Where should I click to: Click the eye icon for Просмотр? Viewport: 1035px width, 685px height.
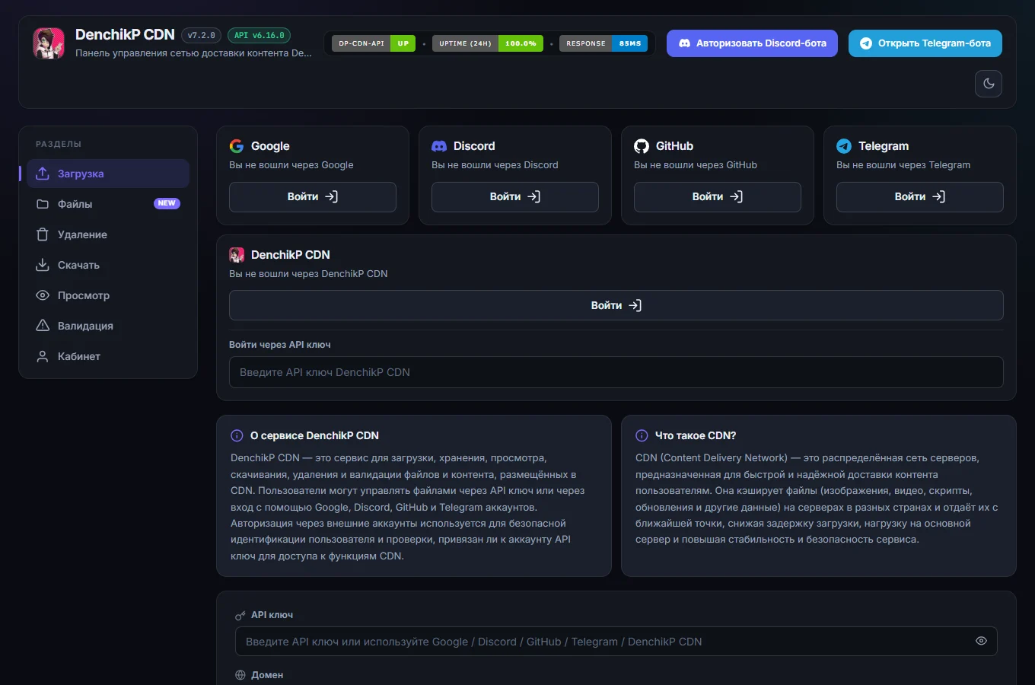(x=43, y=295)
